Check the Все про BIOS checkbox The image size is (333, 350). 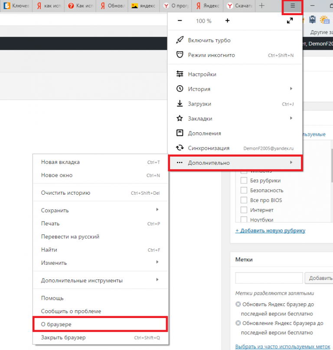(x=244, y=200)
